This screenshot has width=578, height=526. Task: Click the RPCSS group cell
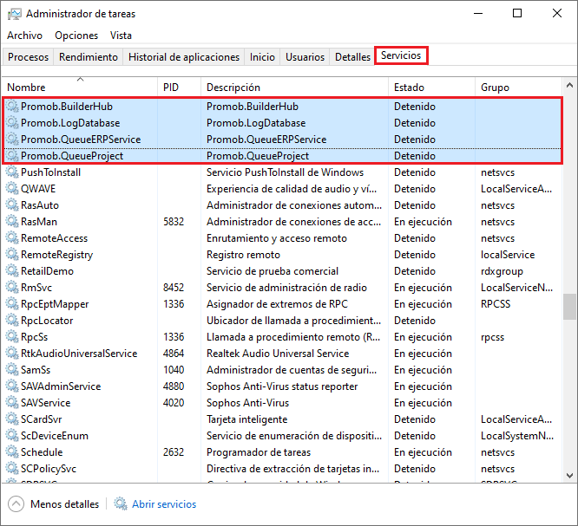tap(496, 304)
